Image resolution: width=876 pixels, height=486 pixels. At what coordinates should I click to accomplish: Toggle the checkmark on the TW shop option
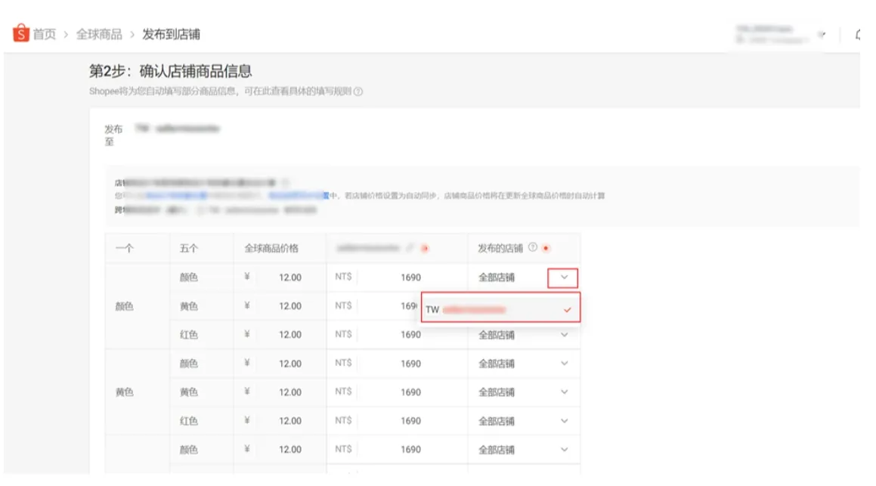(x=566, y=308)
